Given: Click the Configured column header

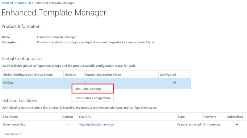Looking at the screenshot, I should tap(168, 74).
